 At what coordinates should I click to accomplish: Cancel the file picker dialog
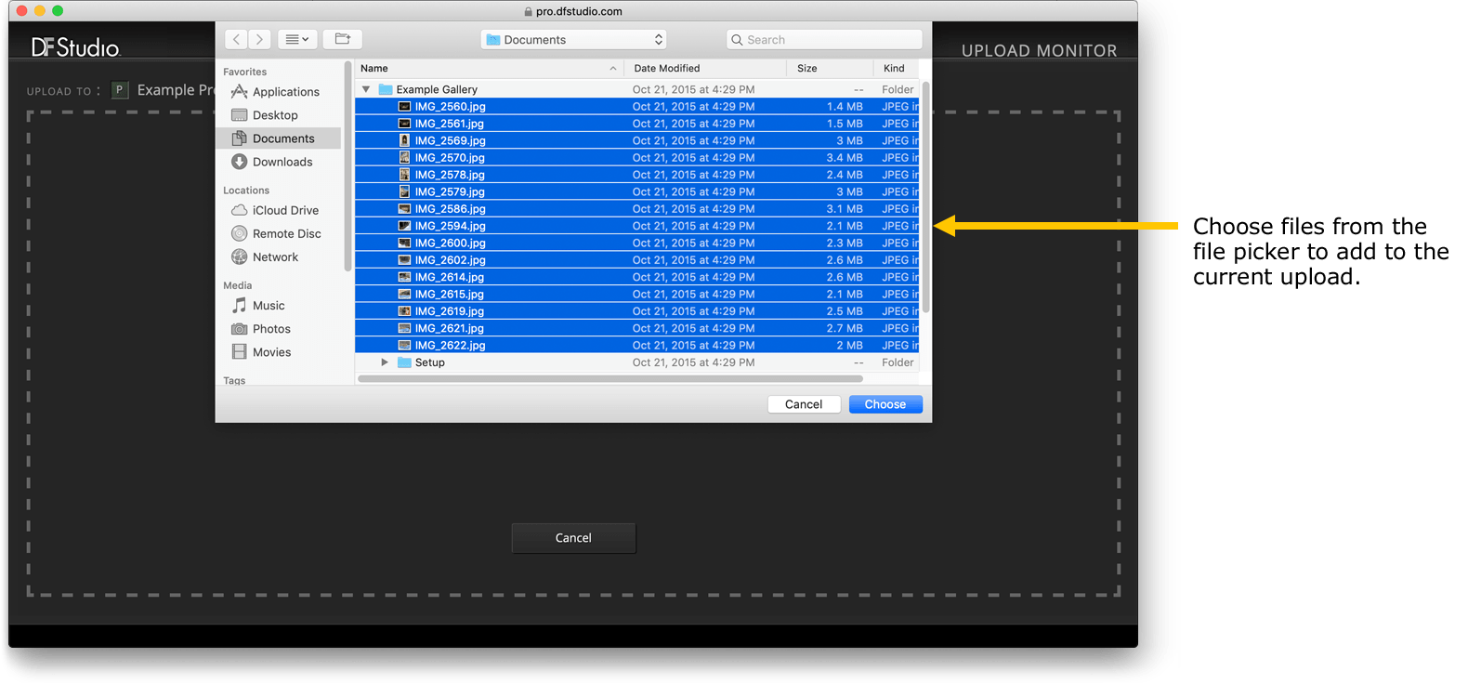(x=804, y=404)
